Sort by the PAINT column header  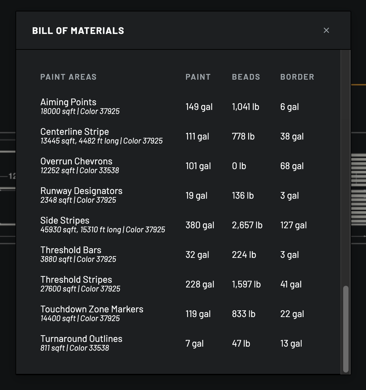pos(198,77)
